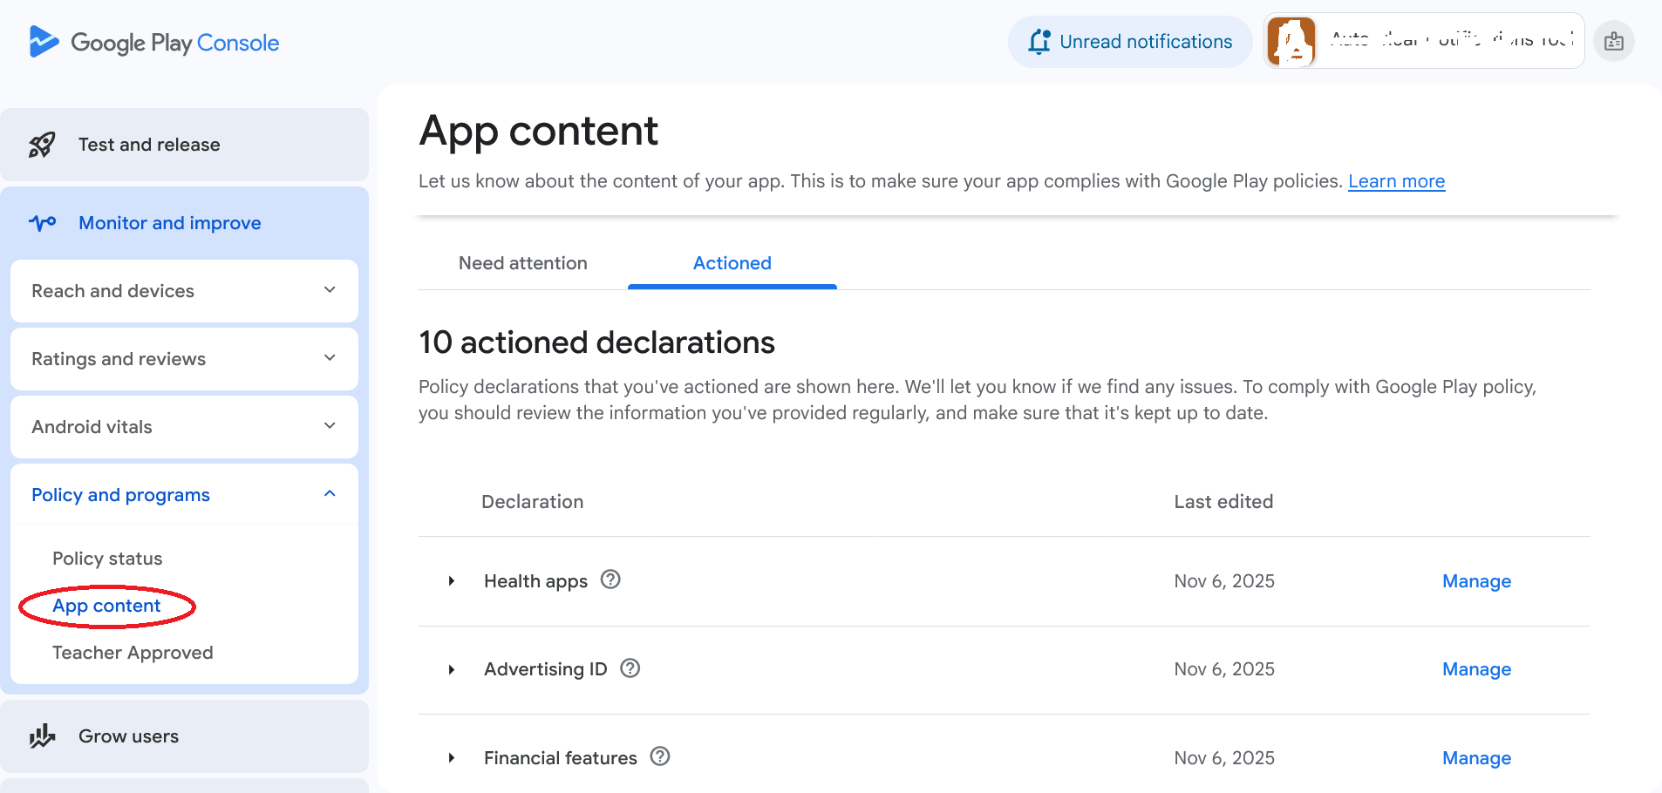Viewport: 1662px width, 793px height.
Task: Select the Actioned tab
Action: coord(732,263)
